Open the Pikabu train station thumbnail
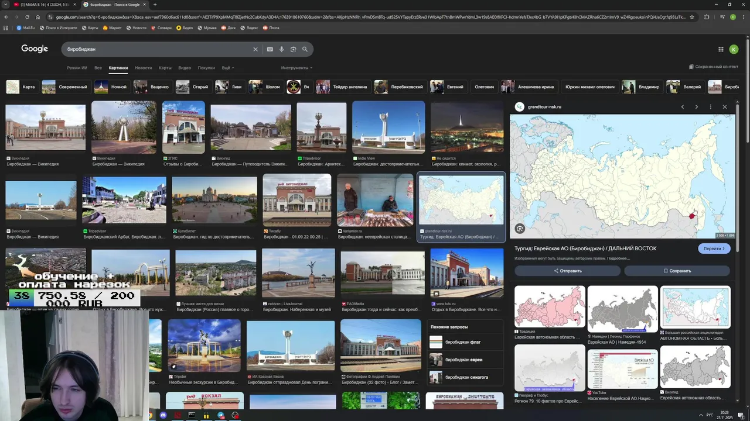Image resolution: width=750 pixels, height=421 pixels. click(x=297, y=200)
